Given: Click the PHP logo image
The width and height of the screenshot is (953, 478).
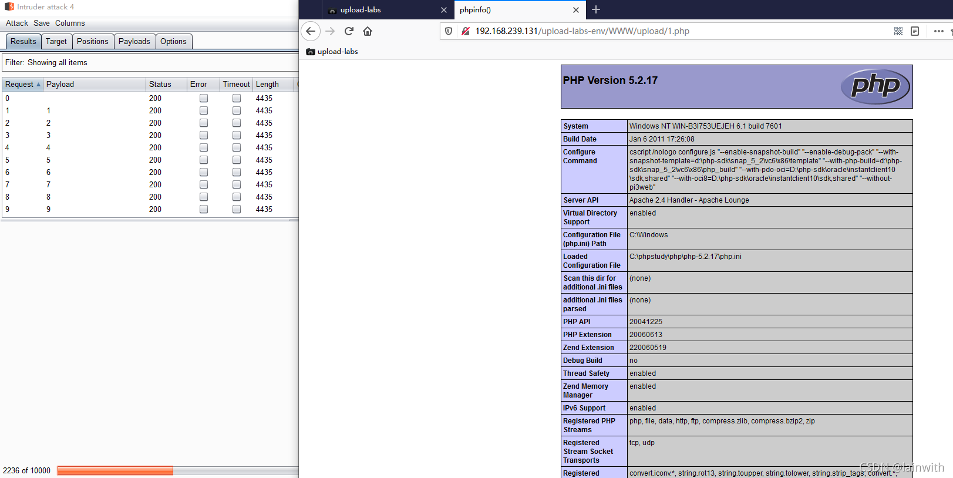Looking at the screenshot, I should click(x=875, y=87).
